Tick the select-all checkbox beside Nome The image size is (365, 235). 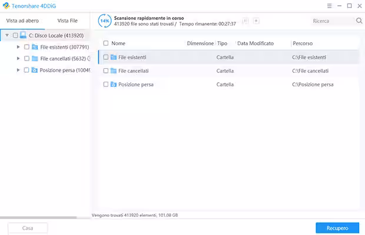(105, 43)
